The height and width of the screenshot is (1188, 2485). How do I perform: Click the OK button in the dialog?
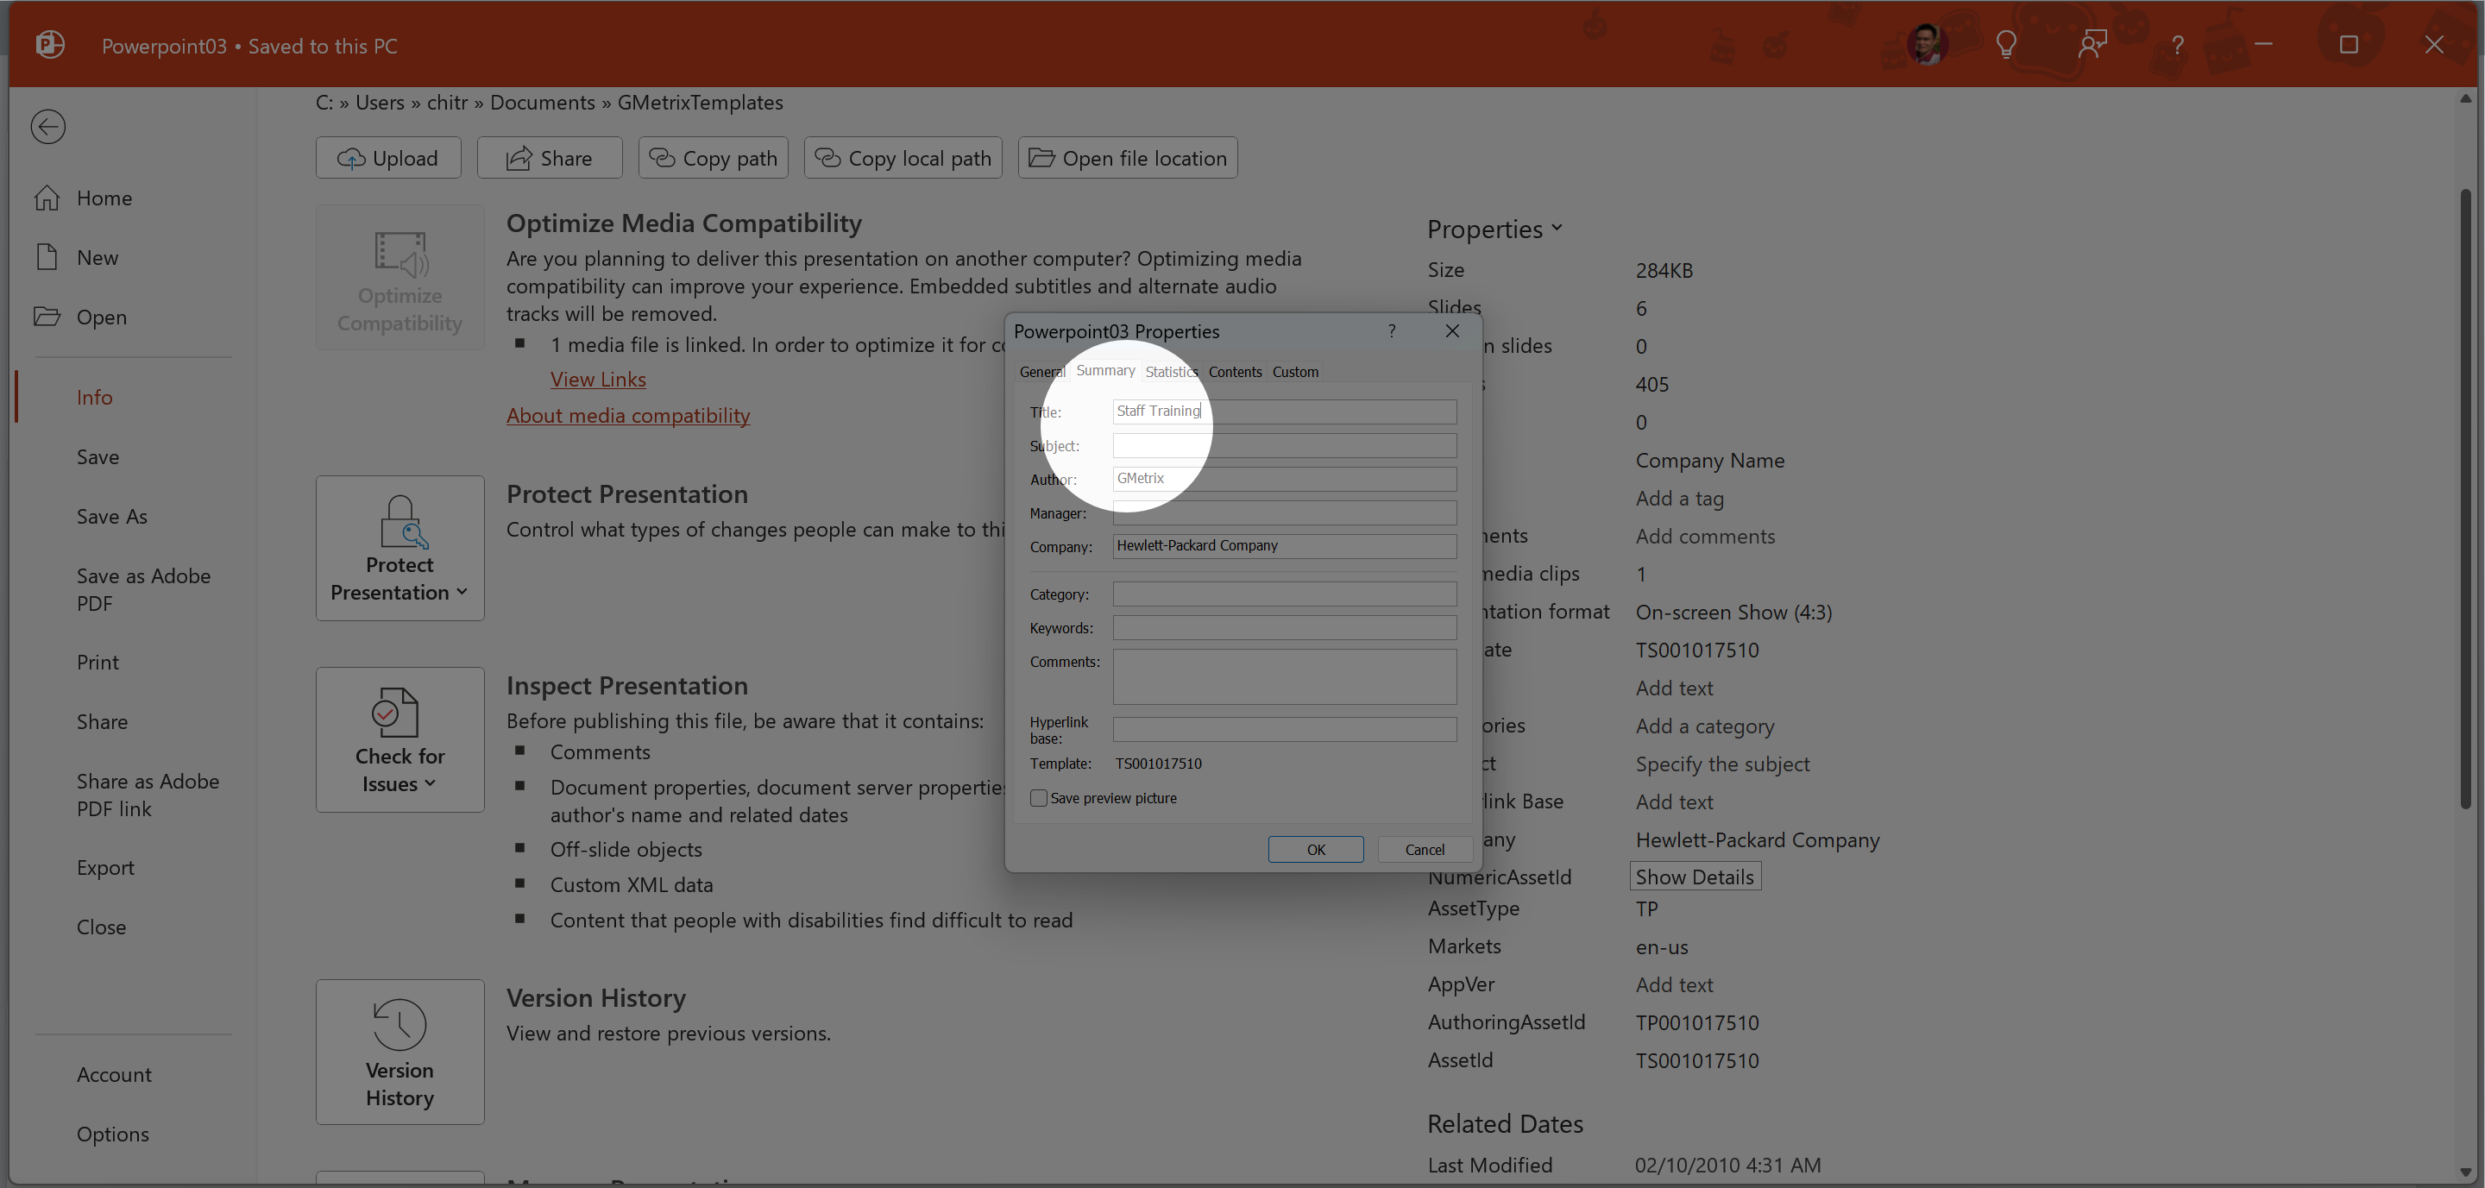1315,849
